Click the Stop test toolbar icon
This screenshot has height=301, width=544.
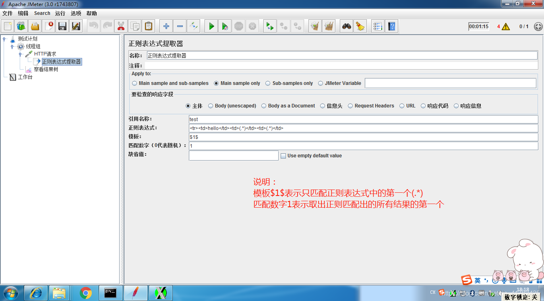point(239,27)
